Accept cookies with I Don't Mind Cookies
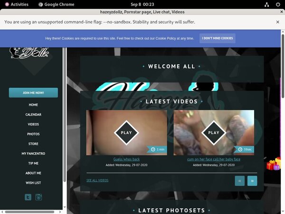 pyautogui.click(x=217, y=38)
